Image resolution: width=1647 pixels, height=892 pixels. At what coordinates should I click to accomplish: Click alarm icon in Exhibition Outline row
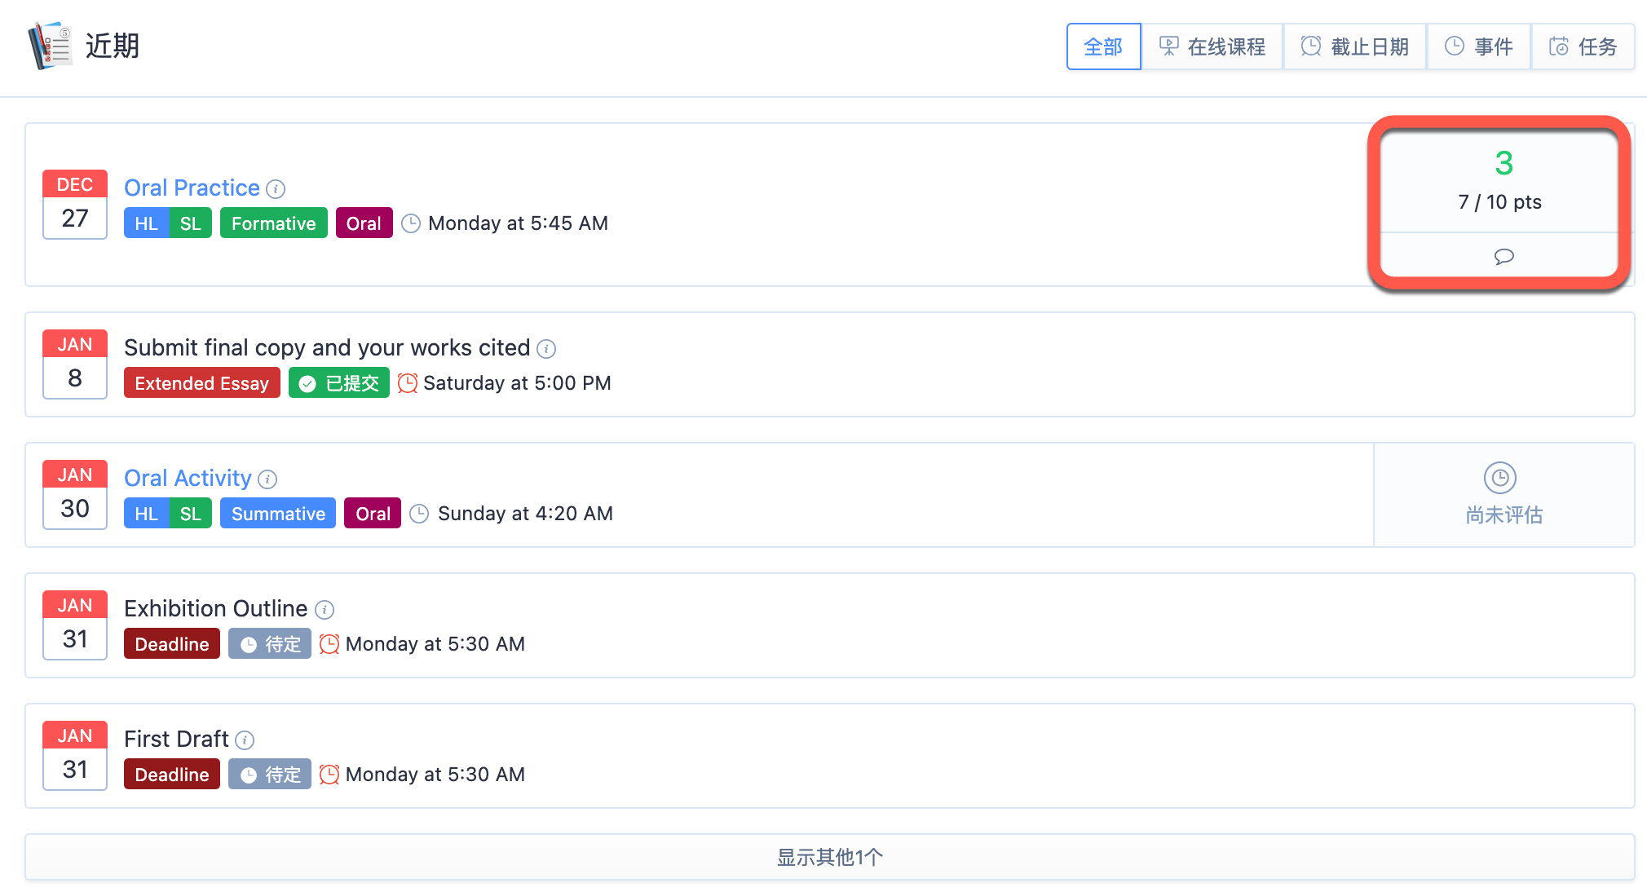[329, 644]
